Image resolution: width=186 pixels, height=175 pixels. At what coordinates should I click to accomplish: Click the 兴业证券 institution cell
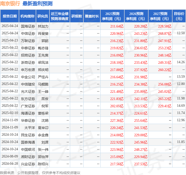click(28, 164)
